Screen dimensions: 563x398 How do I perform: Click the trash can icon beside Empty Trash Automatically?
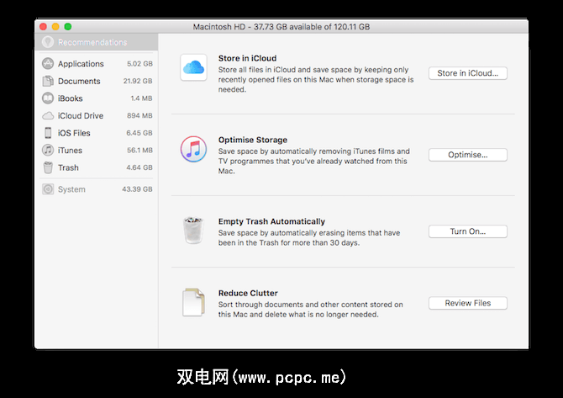(x=193, y=231)
